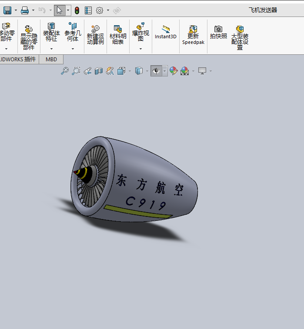Open the Undo history dropdown
This screenshot has height=329, width=304.
pos(50,10)
